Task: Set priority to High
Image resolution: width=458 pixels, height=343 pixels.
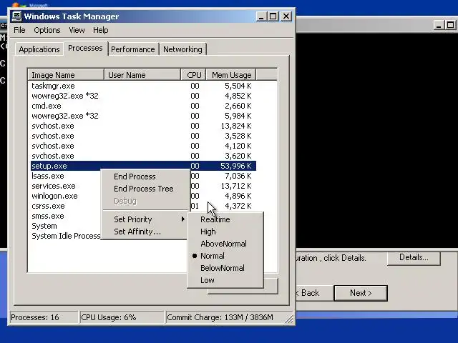Action: (x=225, y=232)
